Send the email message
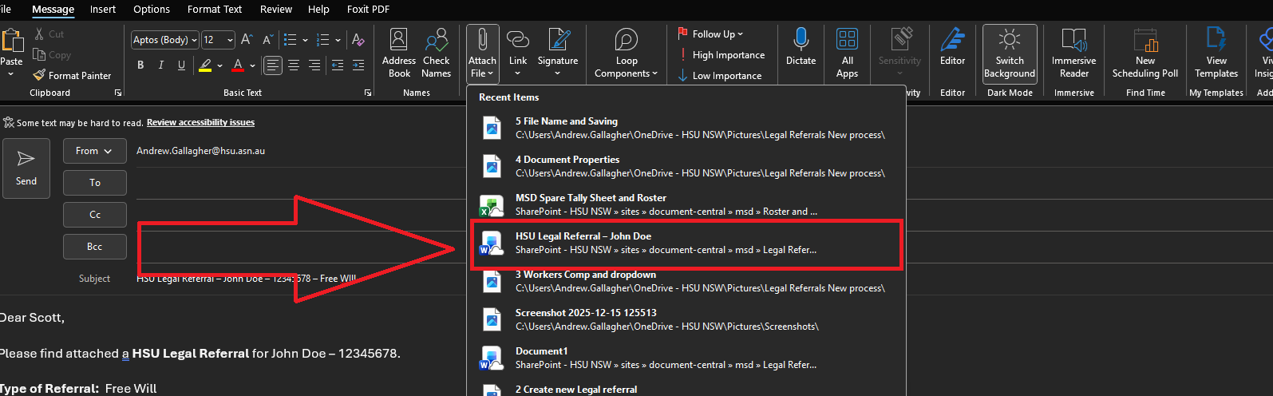This screenshot has height=396, width=1273. 26,168
